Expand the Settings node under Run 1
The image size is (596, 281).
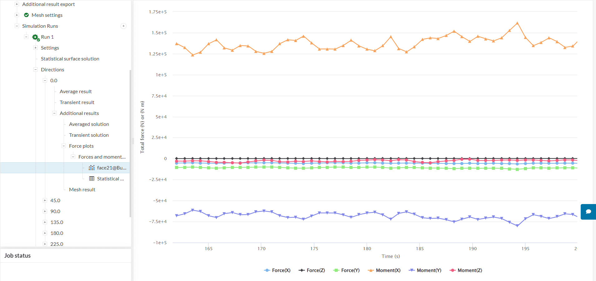click(36, 48)
